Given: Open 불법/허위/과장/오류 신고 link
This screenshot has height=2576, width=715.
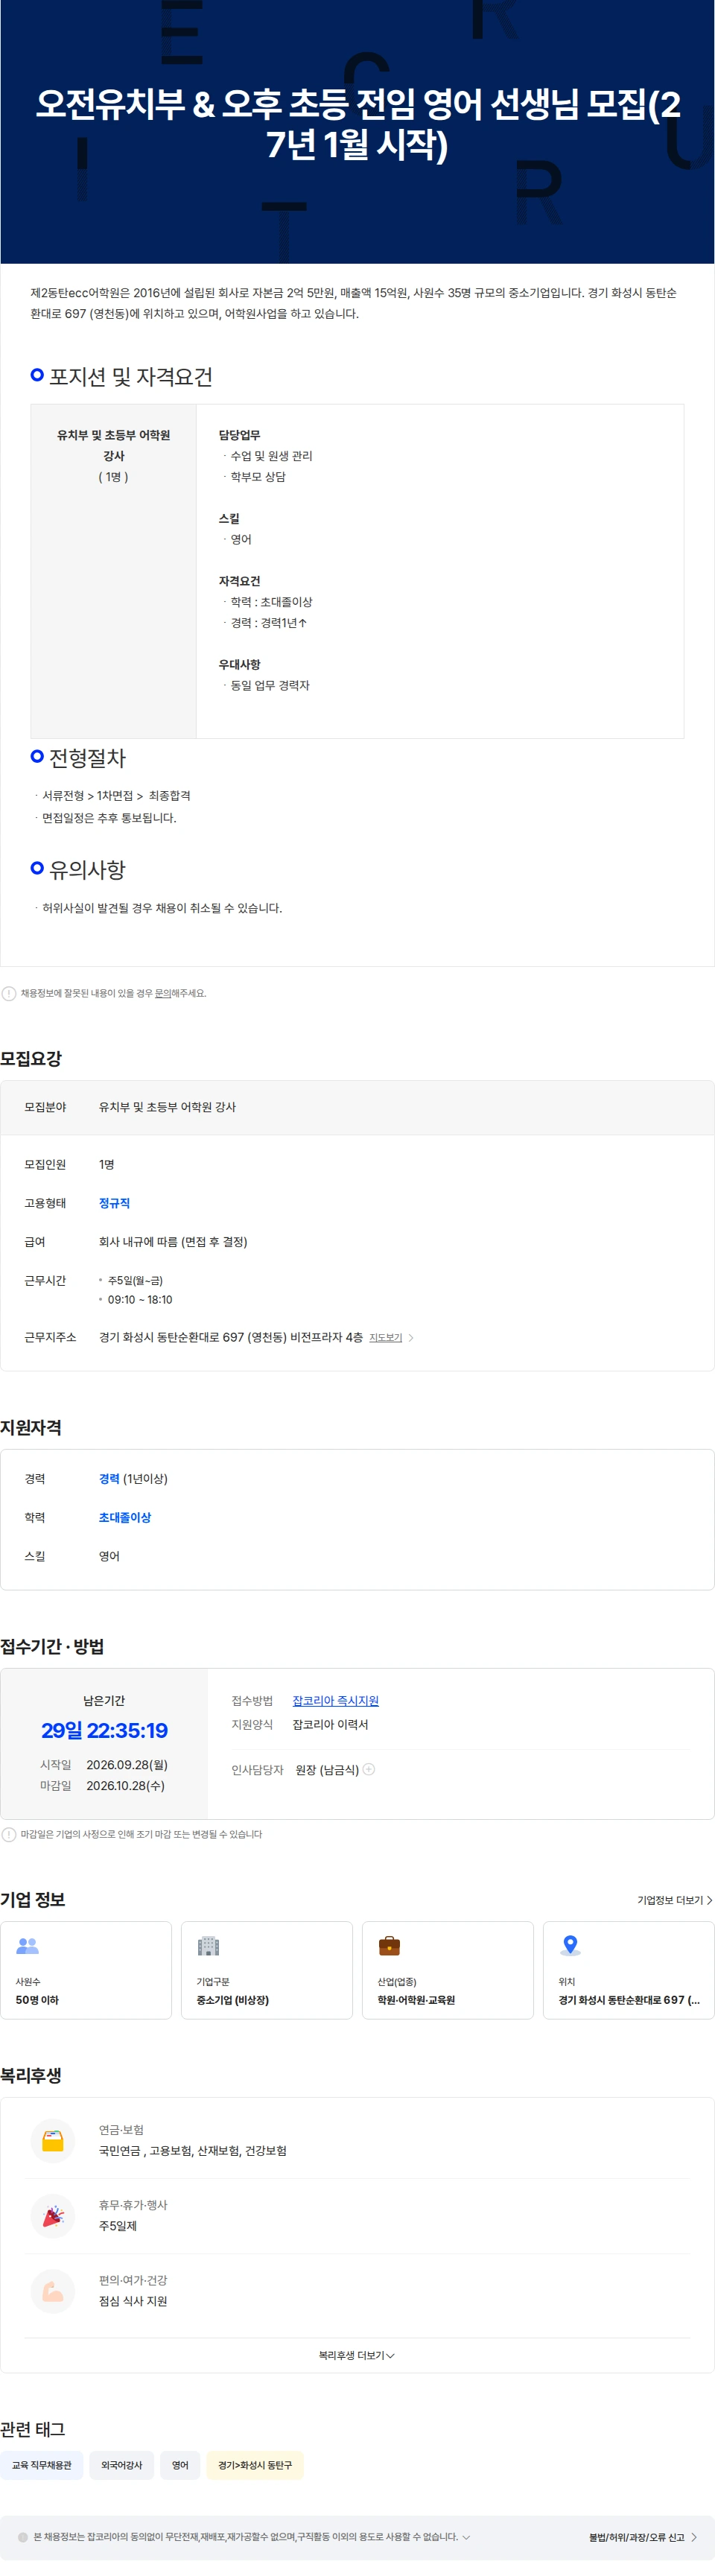Looking at the screenshot, I should [x=642, y=2537].
